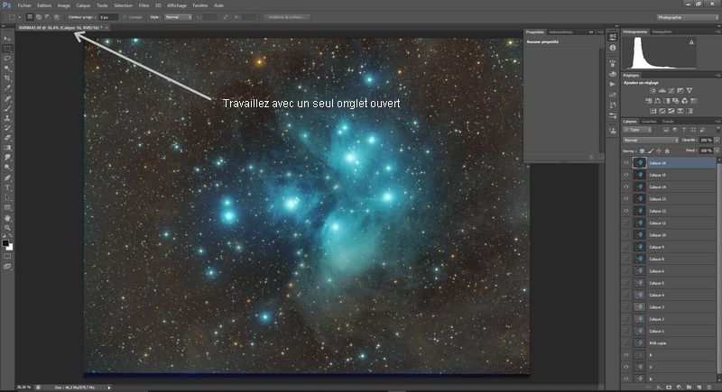Open the layer blend mode dropdown
The height and width of the screenshot is (392, 722).
pos(651,141)
